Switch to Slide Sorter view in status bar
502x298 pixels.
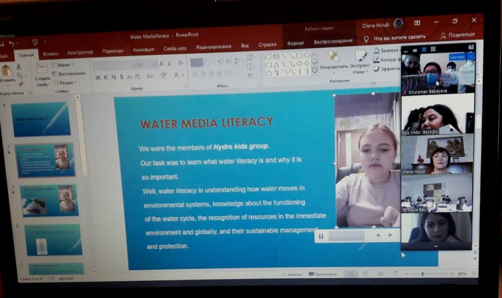365,274
